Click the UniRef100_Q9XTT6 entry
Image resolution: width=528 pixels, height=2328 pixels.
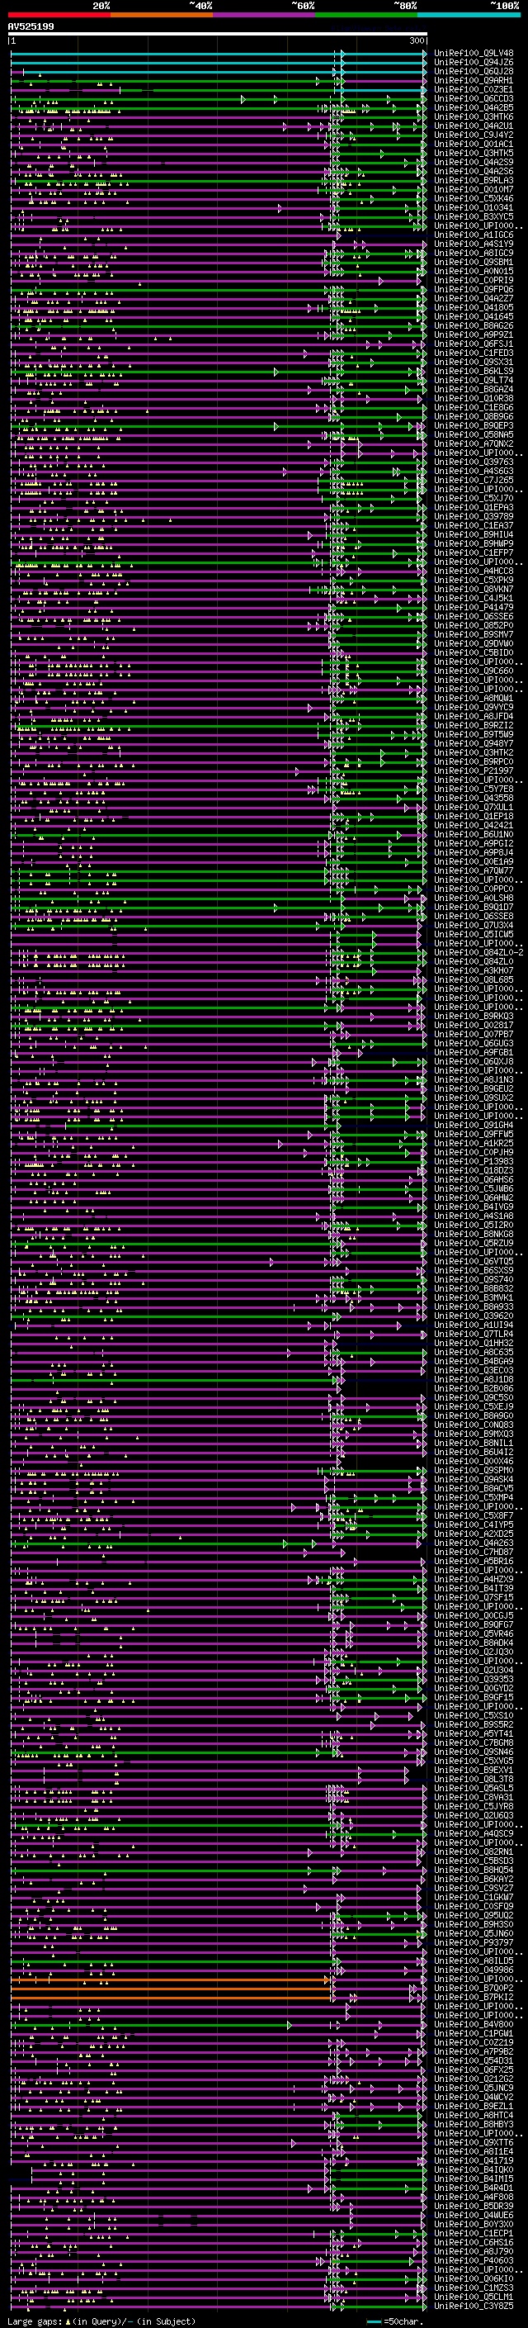[474, 2143]
